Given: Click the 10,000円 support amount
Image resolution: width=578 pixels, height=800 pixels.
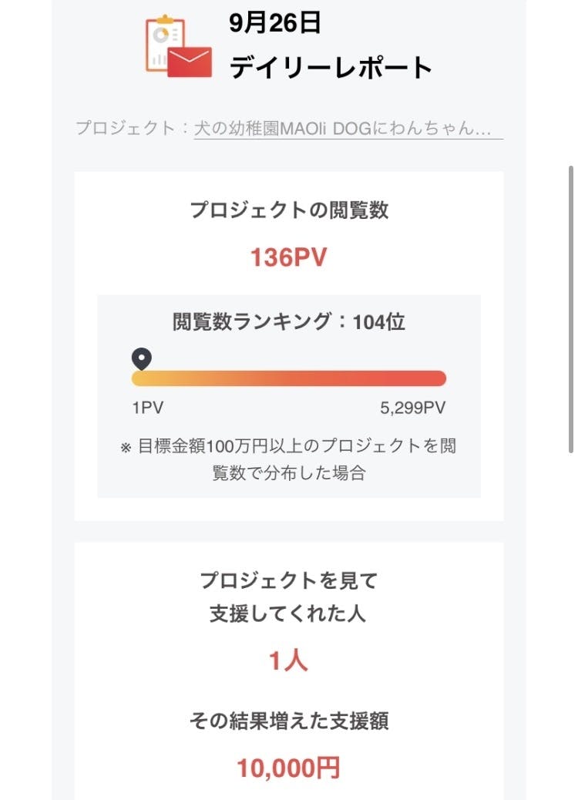Looking at the screenshot, I should tap(288, 767).
